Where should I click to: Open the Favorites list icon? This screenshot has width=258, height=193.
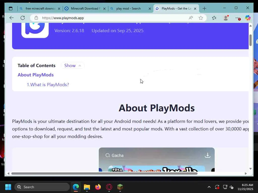point(214,18)
